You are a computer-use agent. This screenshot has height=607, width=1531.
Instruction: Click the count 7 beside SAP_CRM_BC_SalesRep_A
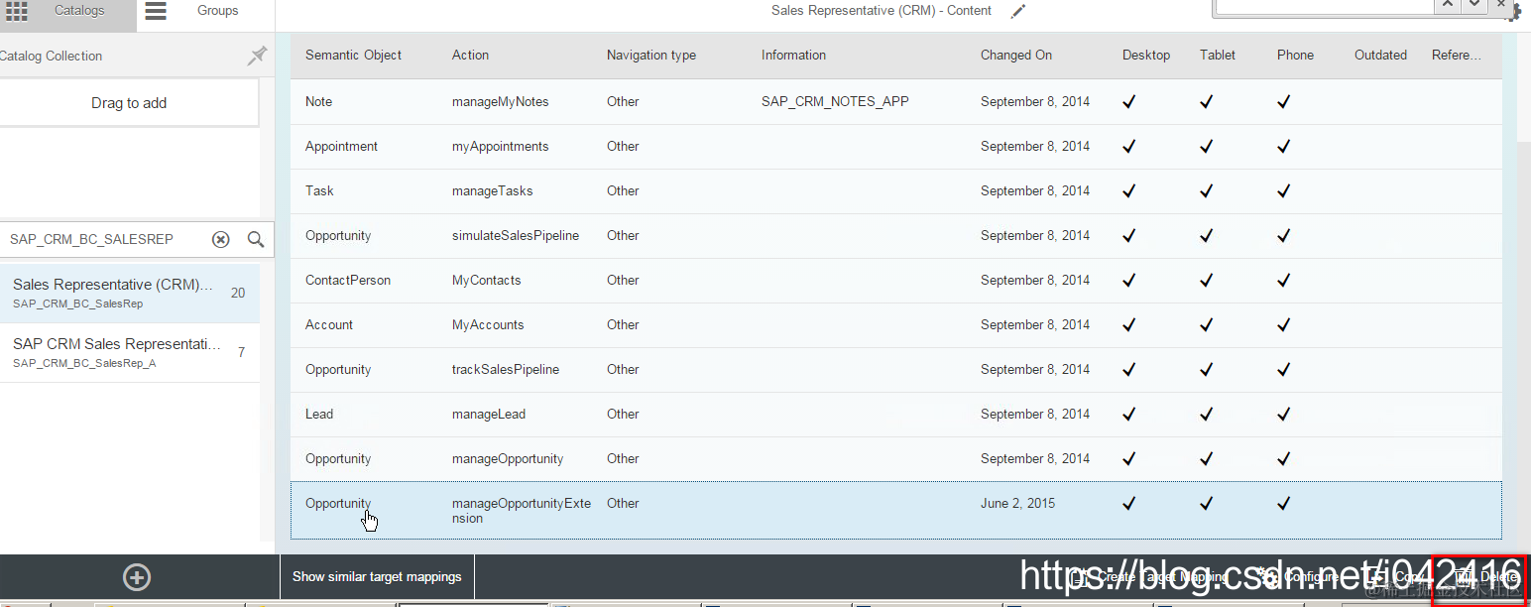(x=241, y=352)
